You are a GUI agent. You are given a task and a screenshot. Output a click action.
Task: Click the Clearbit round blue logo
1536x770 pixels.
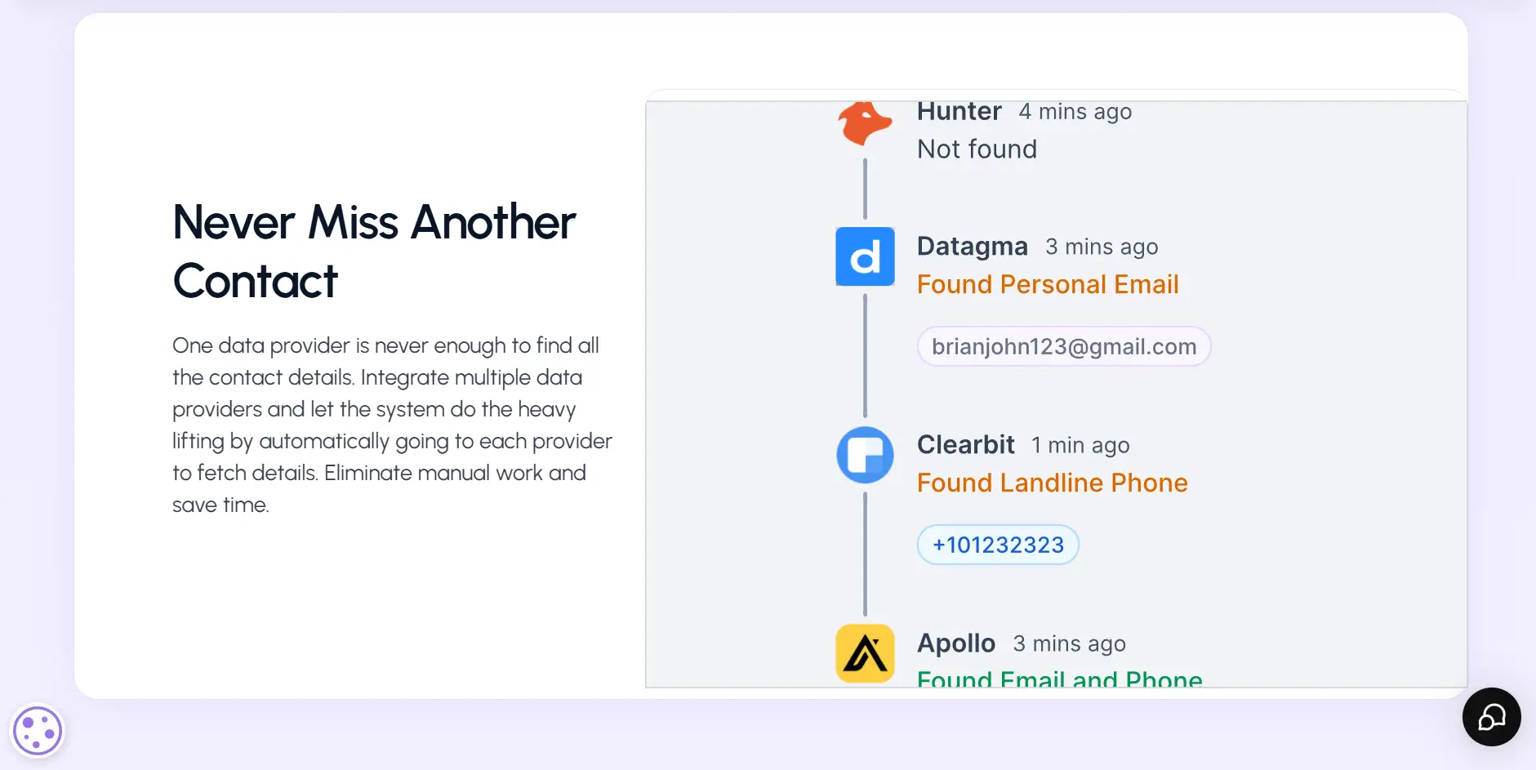(x=865, y=455)
